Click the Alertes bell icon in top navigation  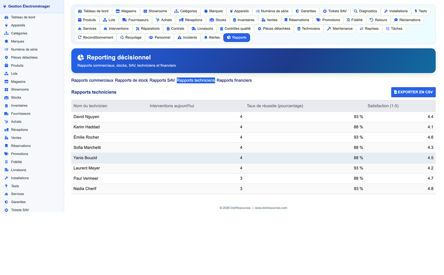206,37
